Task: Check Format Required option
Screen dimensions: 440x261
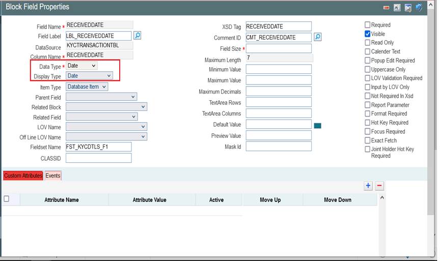Action: click(x=367, y=113)
